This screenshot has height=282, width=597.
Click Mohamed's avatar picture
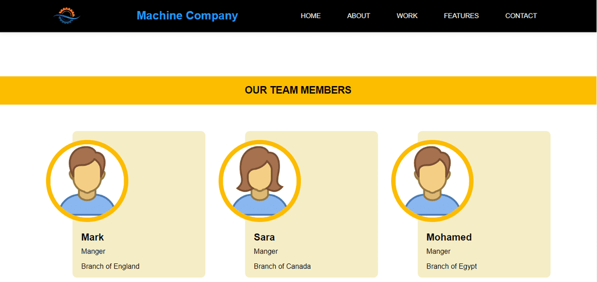coord(433,181)
